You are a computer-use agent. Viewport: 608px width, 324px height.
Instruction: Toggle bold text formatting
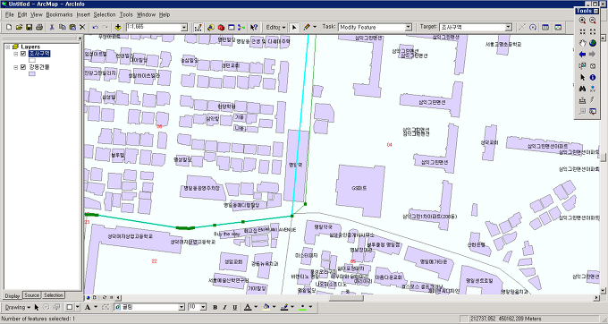point(215,307)
